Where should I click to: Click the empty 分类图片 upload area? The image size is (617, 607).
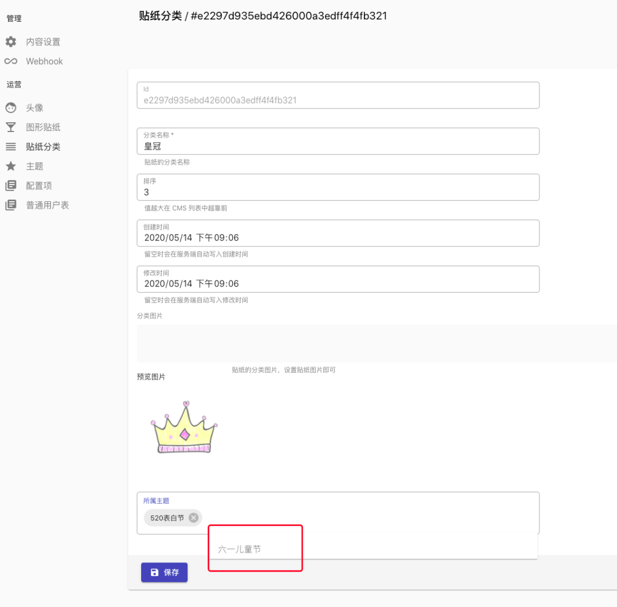(x=376, y=344)
